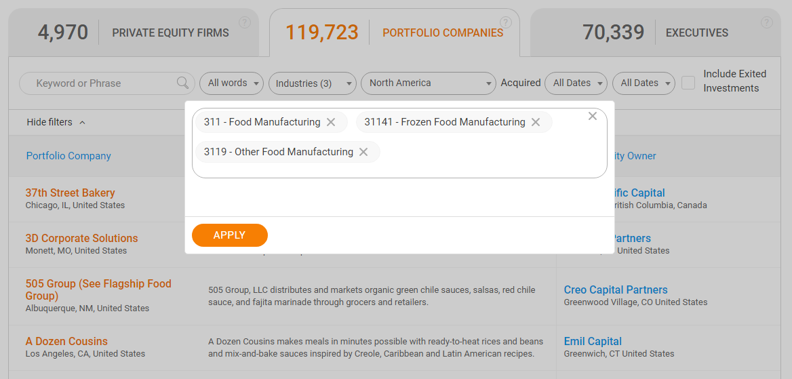This screenshot has width=792, height=379.
Task: Remove the 3119 - Other Food Manufacturing tag
Action: tap(363, 152)
